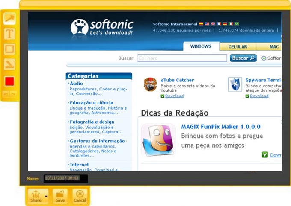291x206 pixels.
Task: Choose the Italian flag
Action: pos(231,23)
